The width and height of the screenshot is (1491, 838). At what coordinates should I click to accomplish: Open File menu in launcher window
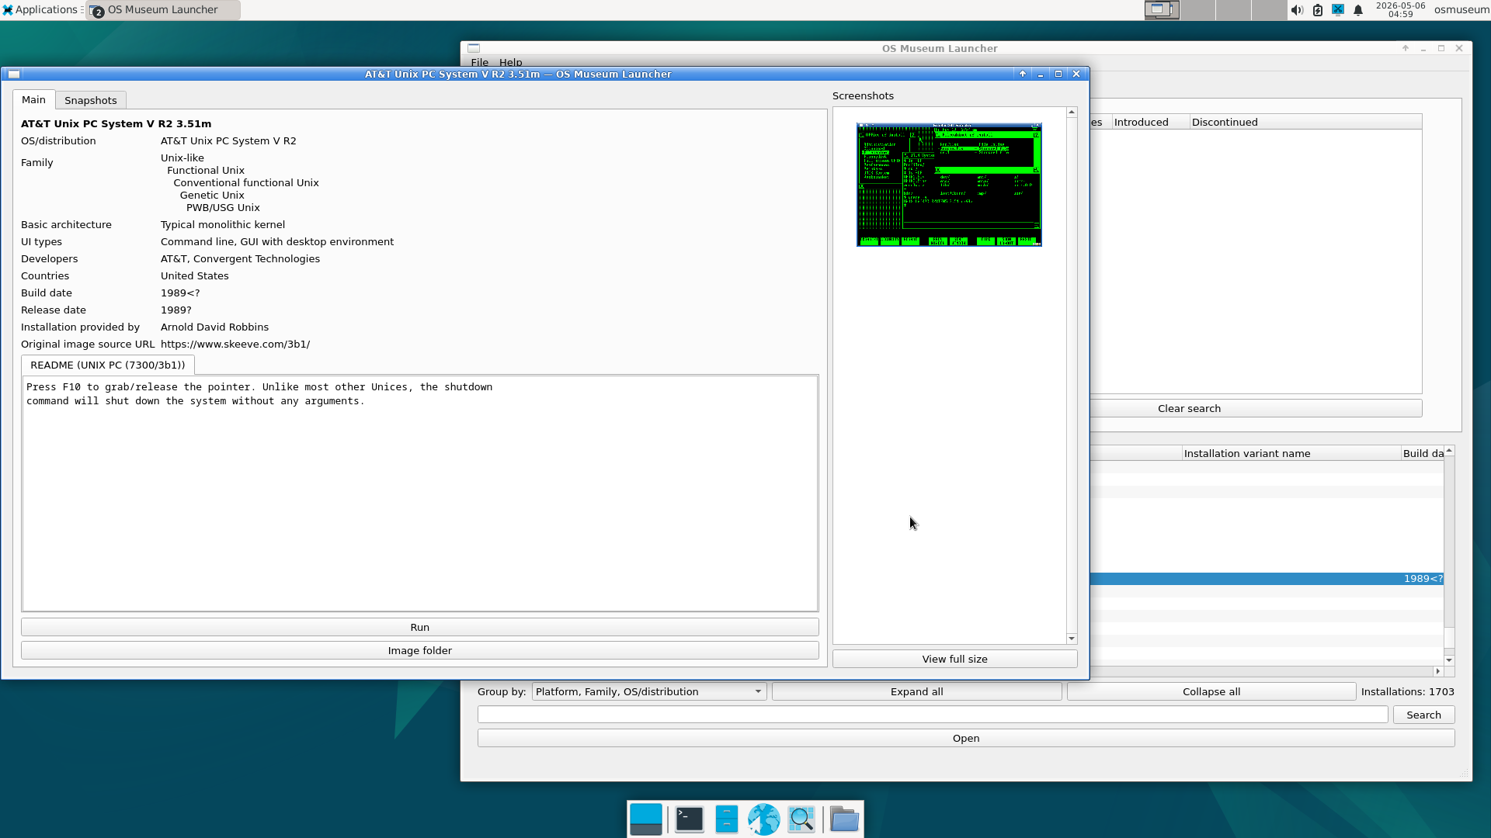480,62
